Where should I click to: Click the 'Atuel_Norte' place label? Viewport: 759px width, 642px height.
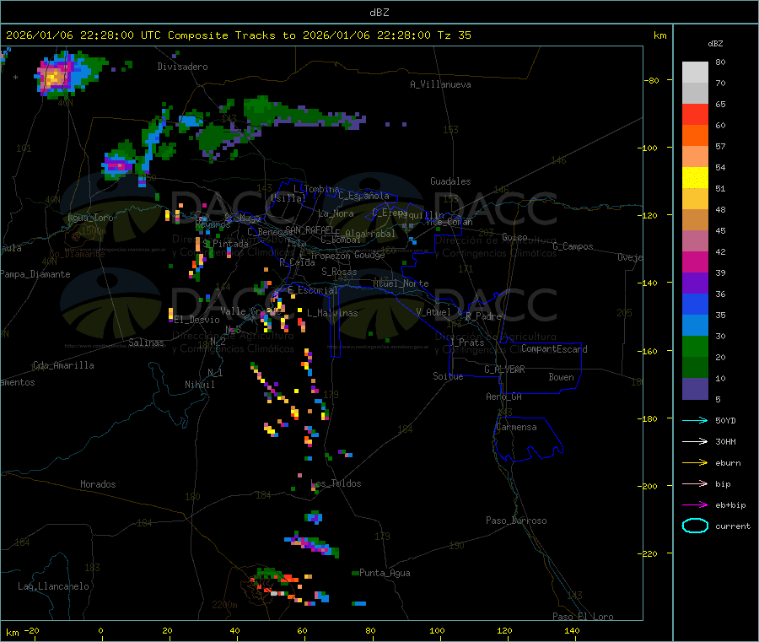[401, 283]
